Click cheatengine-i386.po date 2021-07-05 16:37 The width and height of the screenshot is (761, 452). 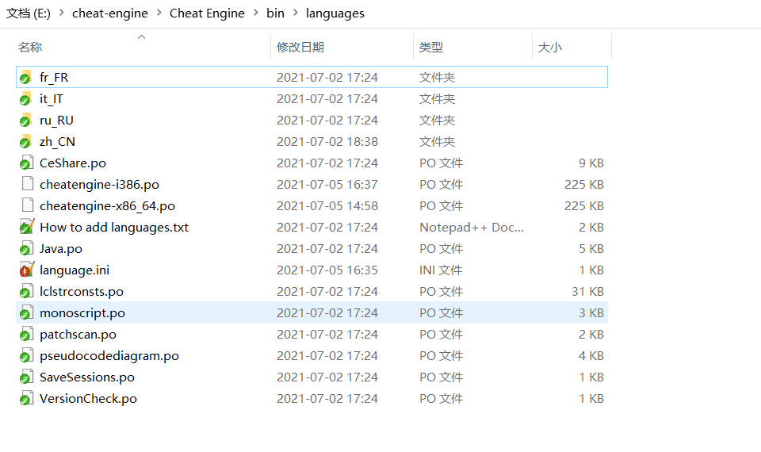327,184
